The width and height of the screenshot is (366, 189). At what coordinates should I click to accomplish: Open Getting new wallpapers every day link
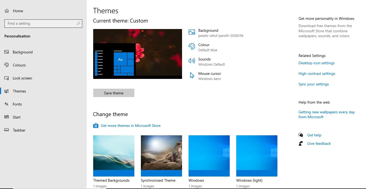pyautogui.click(x=326, y=114)
